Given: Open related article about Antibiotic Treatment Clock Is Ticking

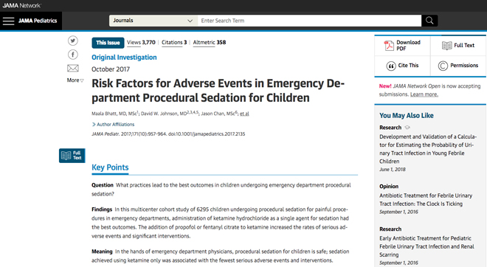Looking at the screenshot, I should (x=426, y=200).
